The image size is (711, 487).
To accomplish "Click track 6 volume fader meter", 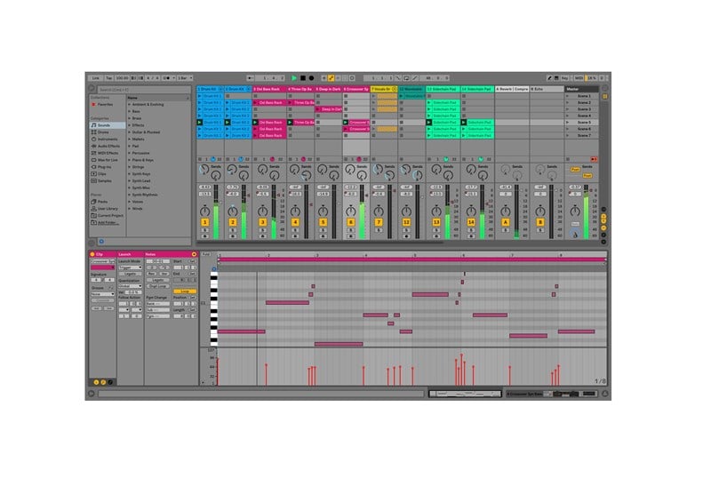I will [x=362, y=212].
